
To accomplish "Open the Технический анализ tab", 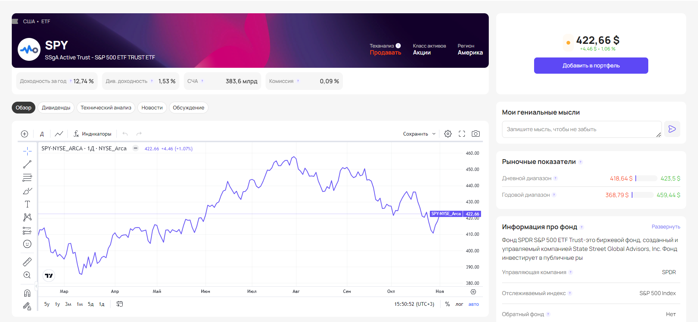I will (106, 108).
